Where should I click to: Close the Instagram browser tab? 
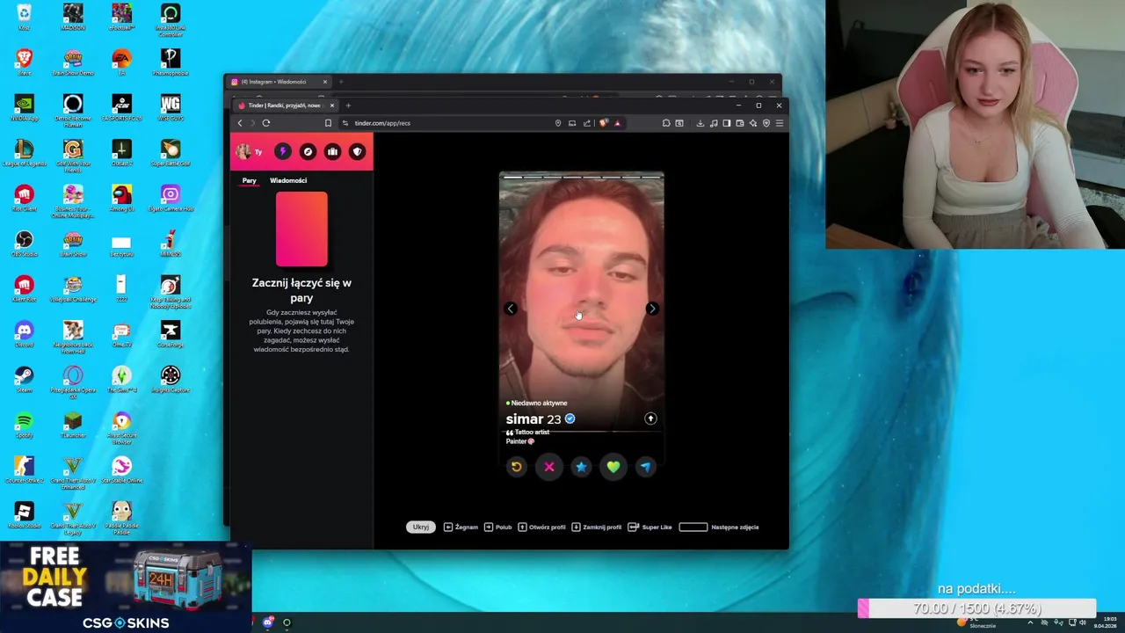tap(325, 82)
